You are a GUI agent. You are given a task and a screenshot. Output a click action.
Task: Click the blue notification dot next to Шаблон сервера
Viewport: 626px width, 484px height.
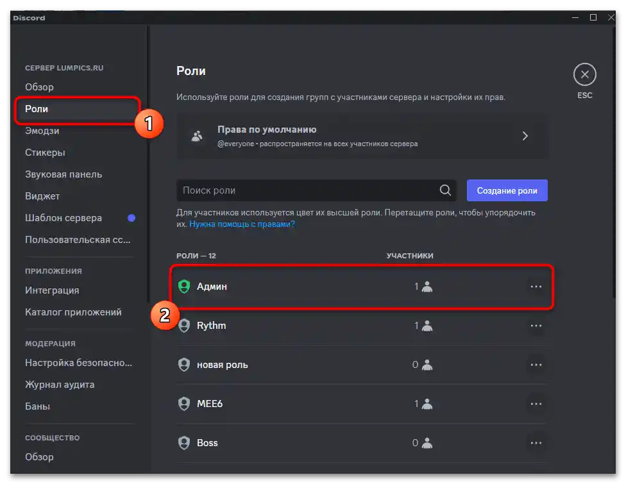[131, 218]
